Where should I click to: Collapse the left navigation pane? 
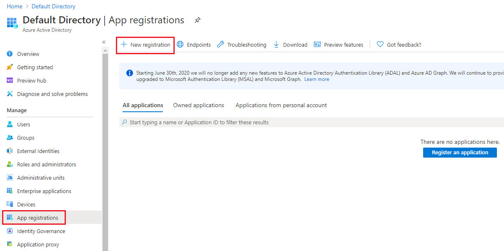pos(103,42)
